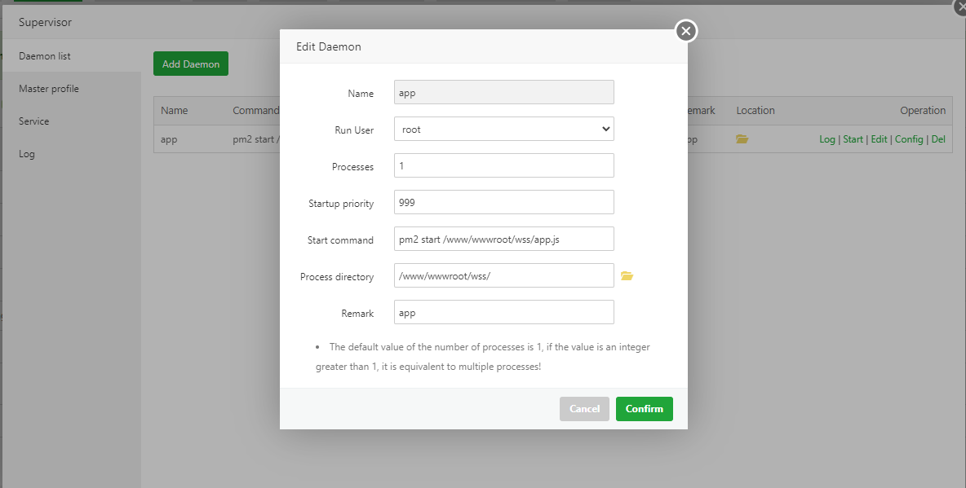The image size is (966, 488).
Task: Open Log link for app daemon
Action: 826,139
